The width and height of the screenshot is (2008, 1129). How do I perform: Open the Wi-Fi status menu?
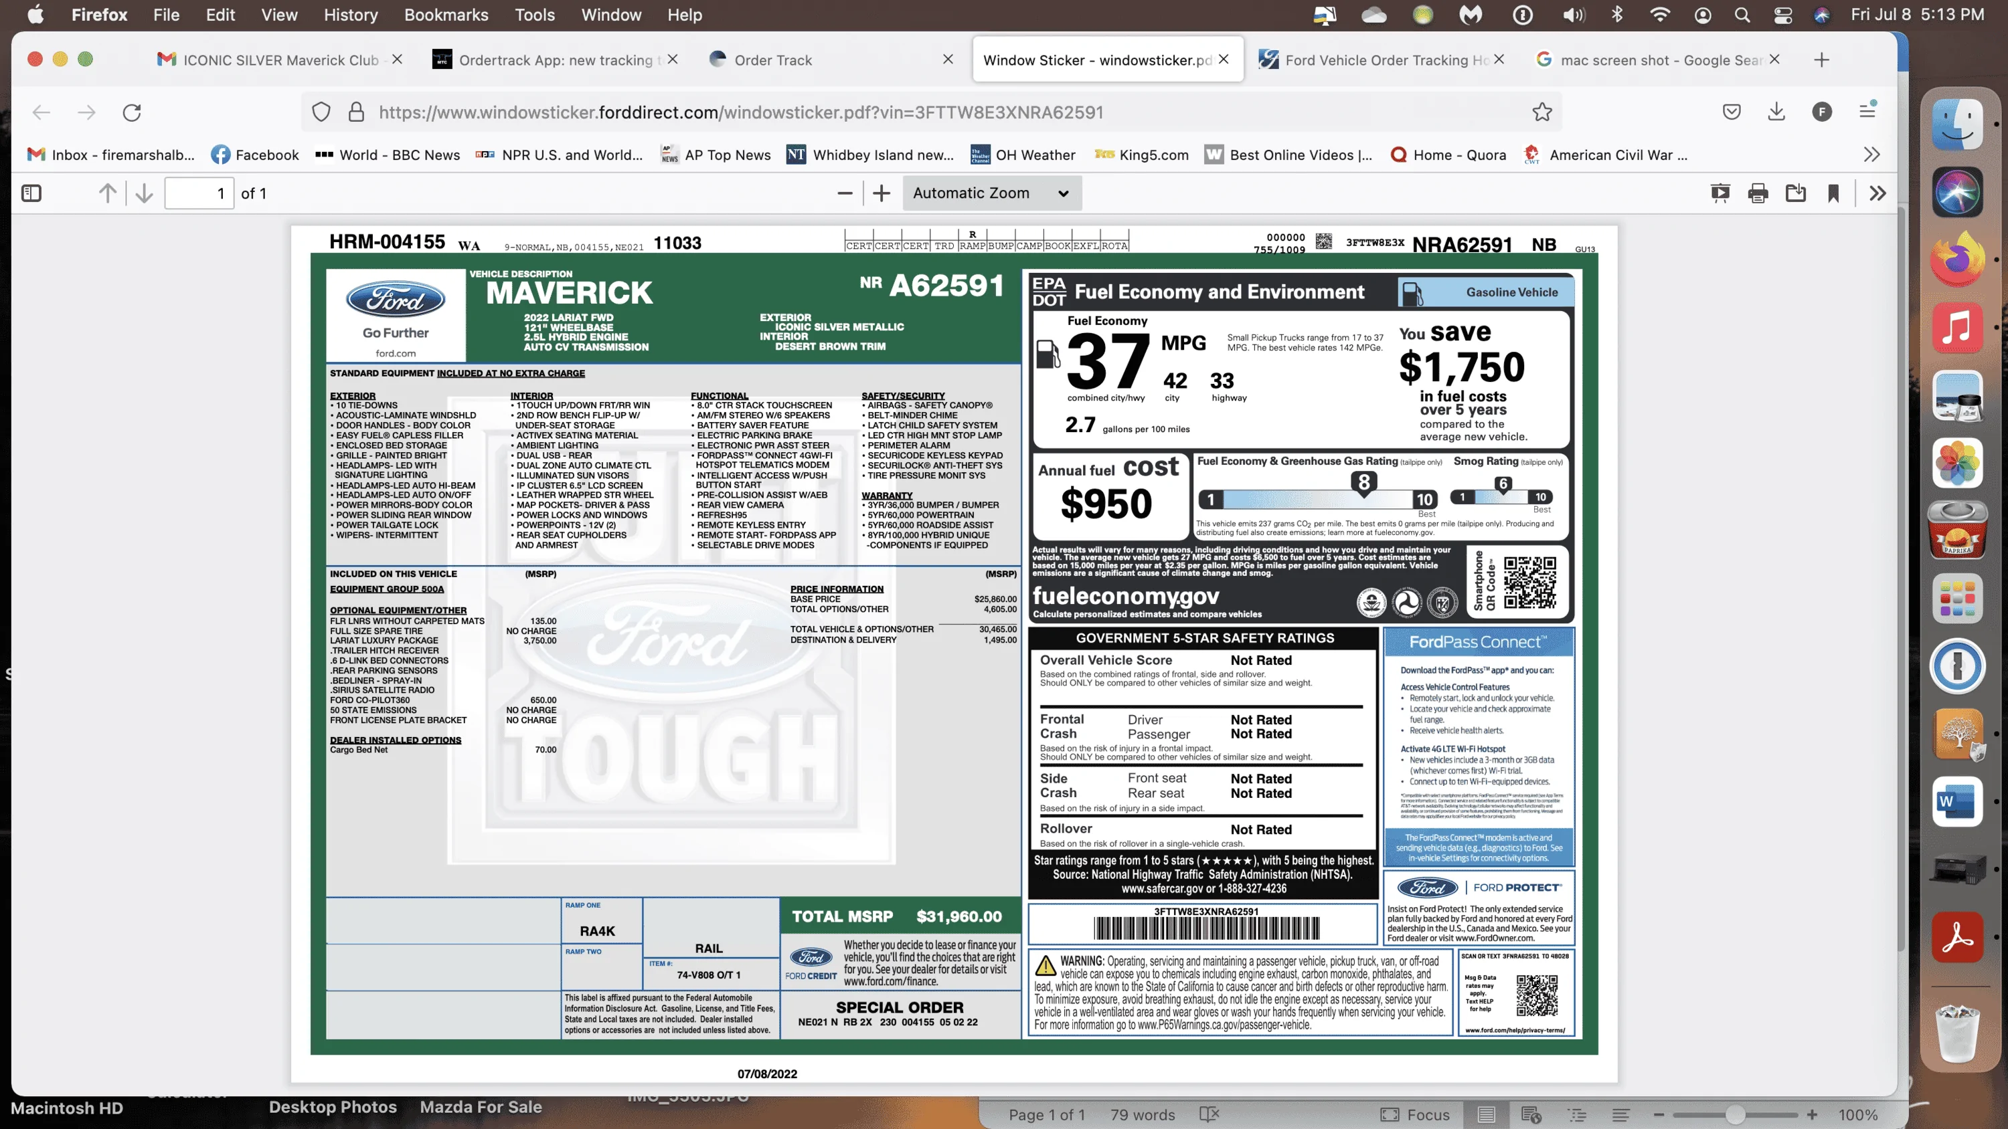[1659, 15]
